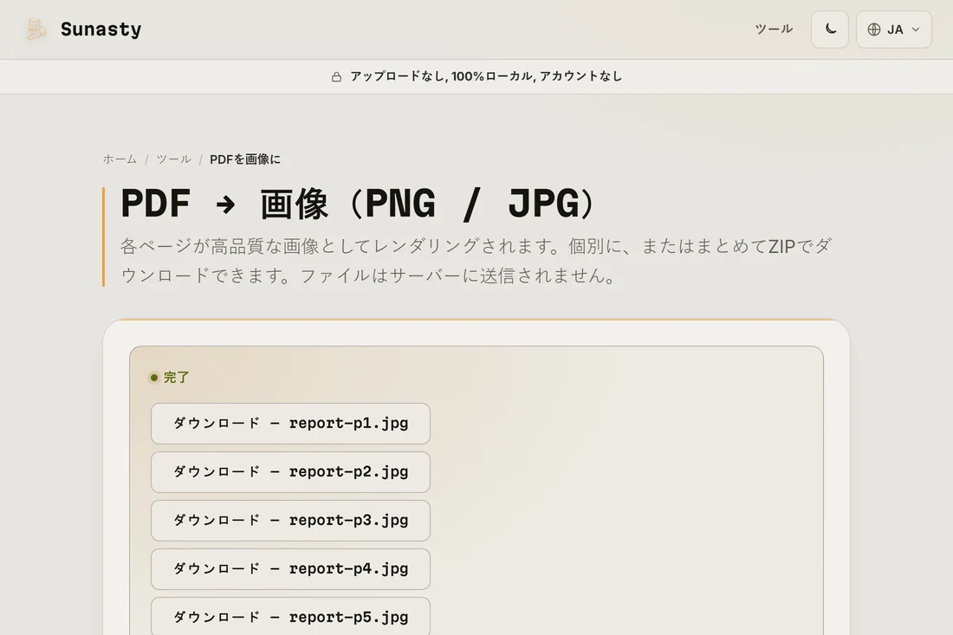Viewport: 953px width, 635px height.
Task: Open the ツール menu in header
Action: (x=774, y=29)
